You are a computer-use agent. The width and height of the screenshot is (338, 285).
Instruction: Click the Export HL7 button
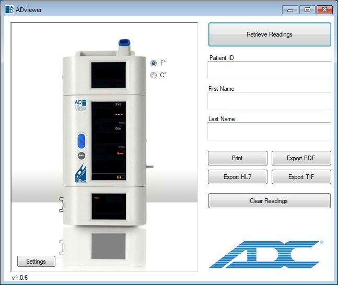[238, 177]
